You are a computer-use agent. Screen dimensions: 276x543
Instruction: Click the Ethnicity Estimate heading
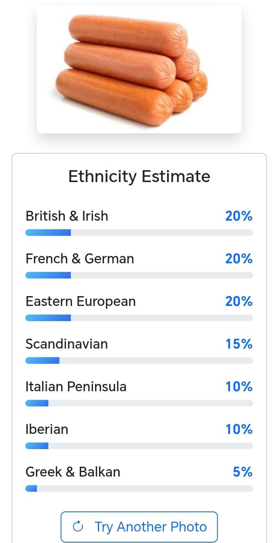139,176
